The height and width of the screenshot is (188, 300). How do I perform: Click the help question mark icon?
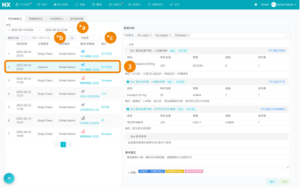(x=256, y=5)
